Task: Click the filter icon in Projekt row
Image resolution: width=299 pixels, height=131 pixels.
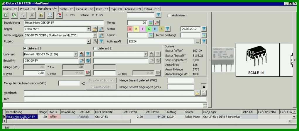Action: click(x=101, y=41)
